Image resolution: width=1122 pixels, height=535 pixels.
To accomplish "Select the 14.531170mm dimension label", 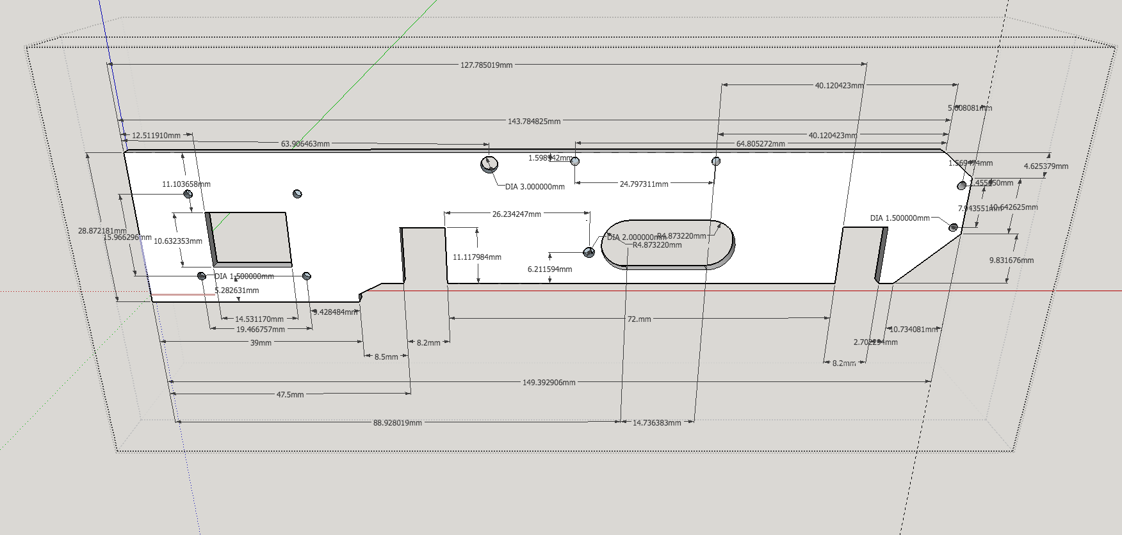I will [259, 319].
